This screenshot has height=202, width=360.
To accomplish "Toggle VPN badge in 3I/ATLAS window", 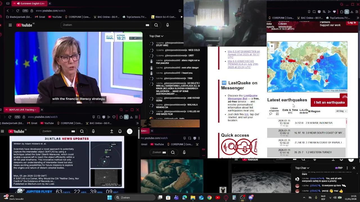I will (x=18, y=117).
